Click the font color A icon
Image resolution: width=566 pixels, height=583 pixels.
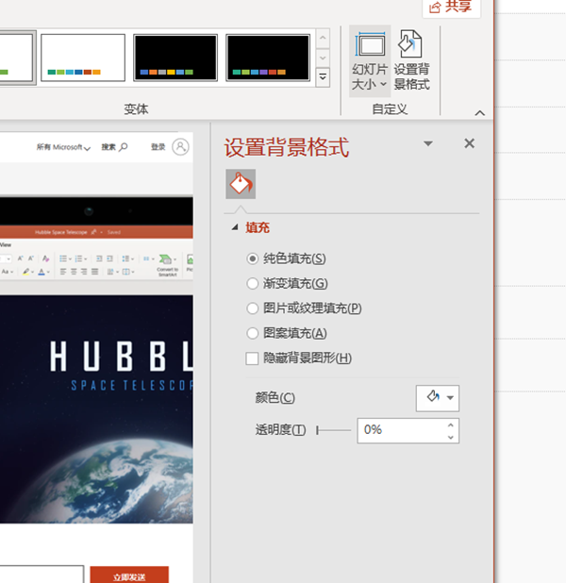[42, 273]
